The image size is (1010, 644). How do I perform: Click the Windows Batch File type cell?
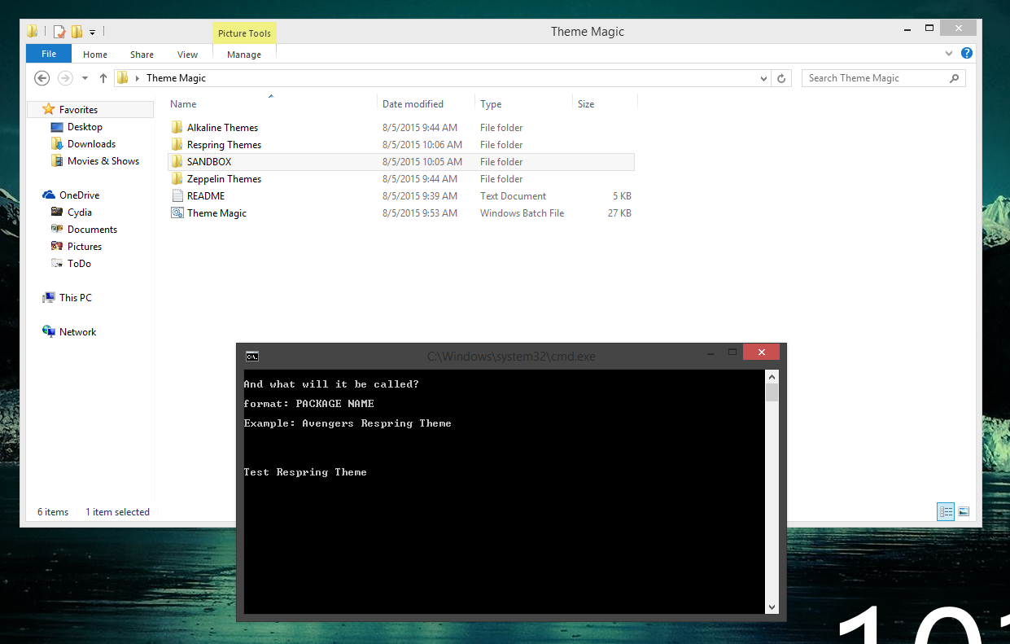(x=522, y=213)
